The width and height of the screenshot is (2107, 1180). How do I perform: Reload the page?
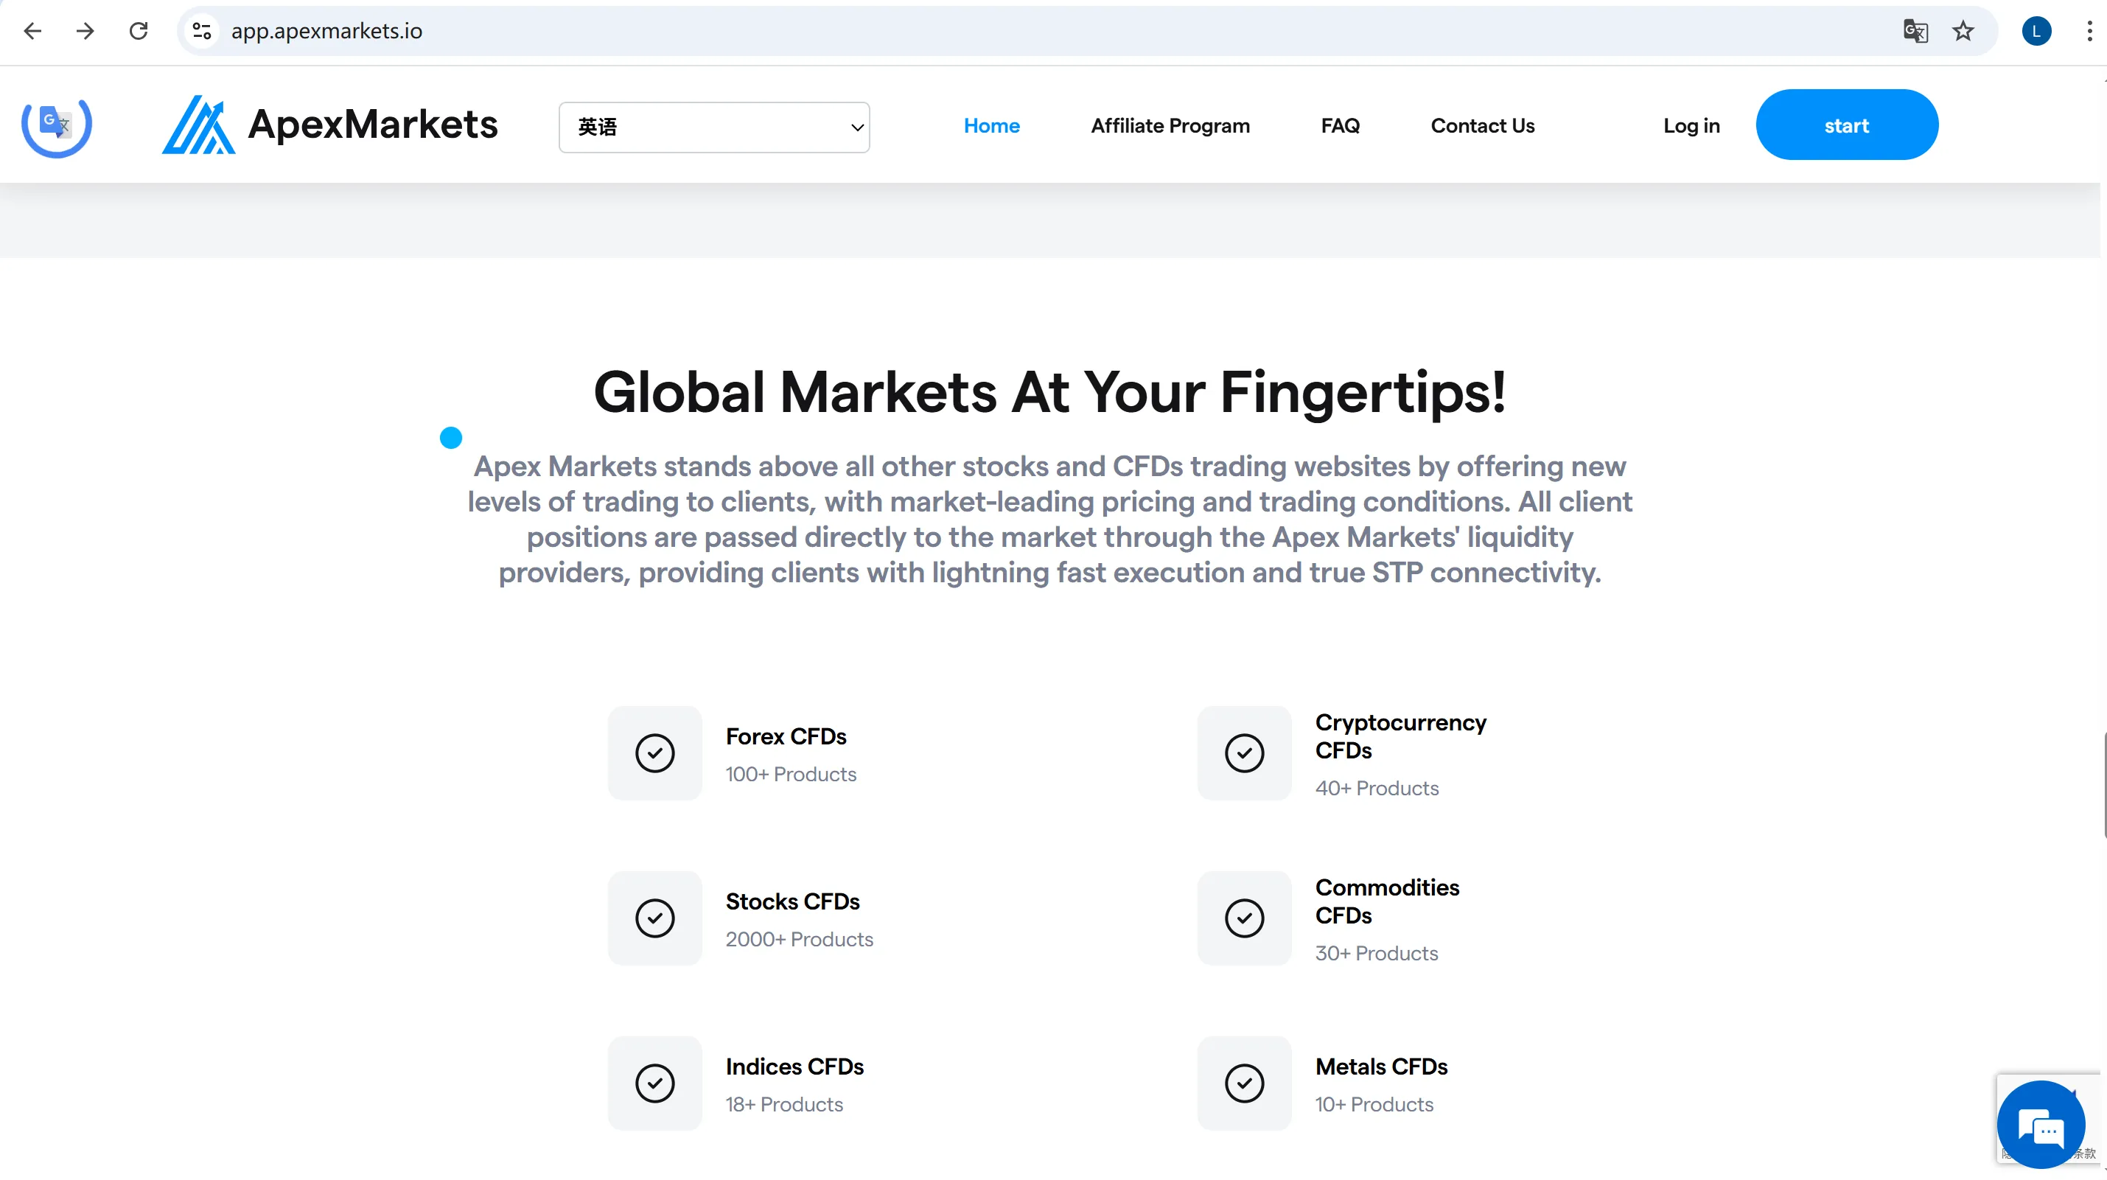click(139, 31)
